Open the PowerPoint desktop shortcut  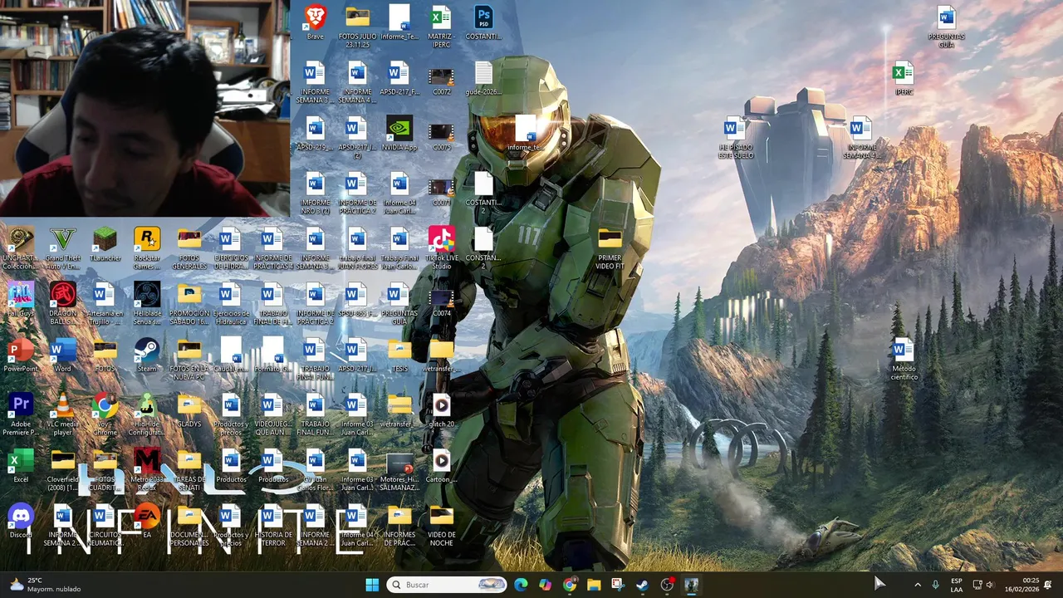(x=20, y=356)
